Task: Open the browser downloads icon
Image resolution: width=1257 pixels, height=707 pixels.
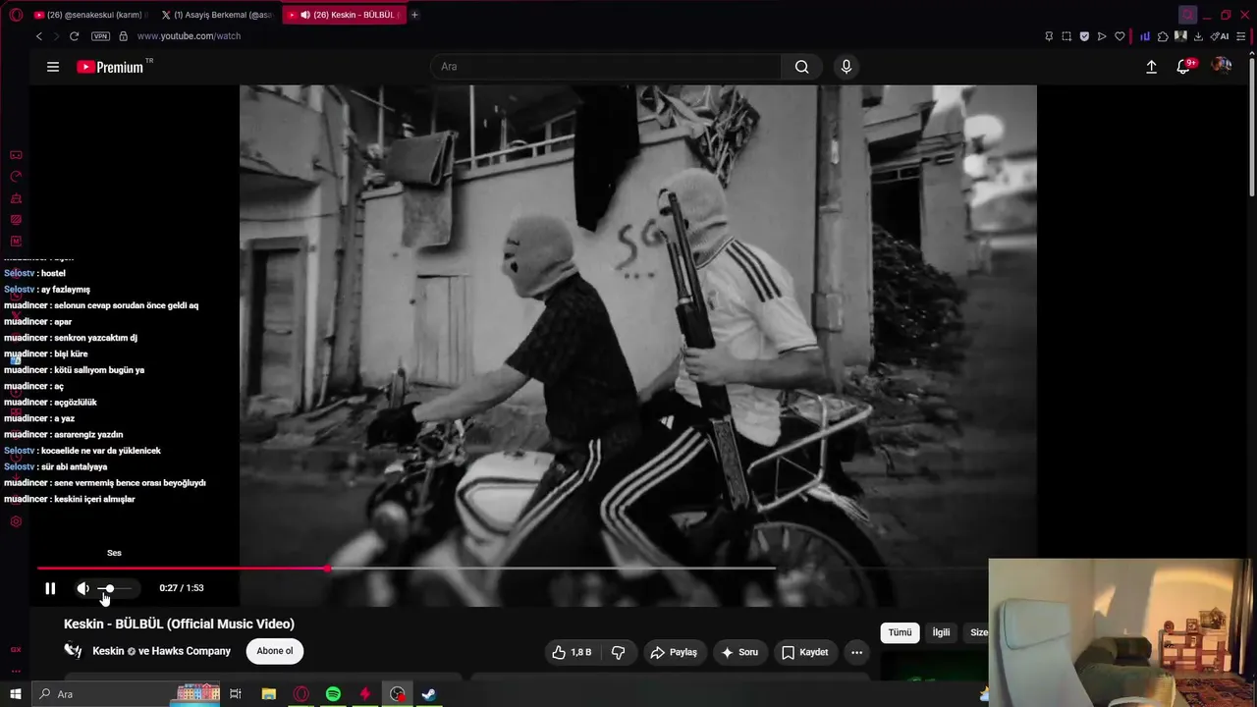Action: [x=1198, y=36]
